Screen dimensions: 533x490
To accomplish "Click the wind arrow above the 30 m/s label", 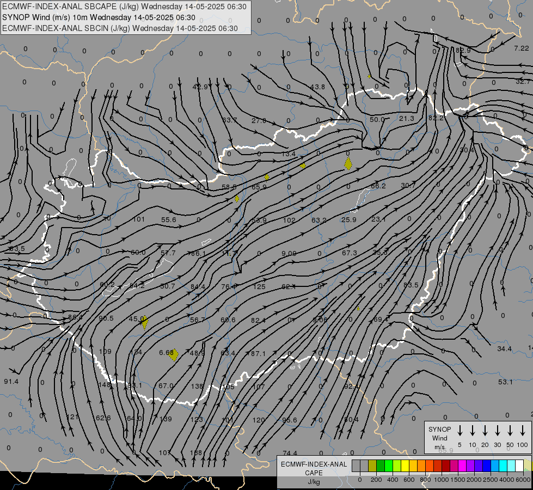I will tap(497, 430).
